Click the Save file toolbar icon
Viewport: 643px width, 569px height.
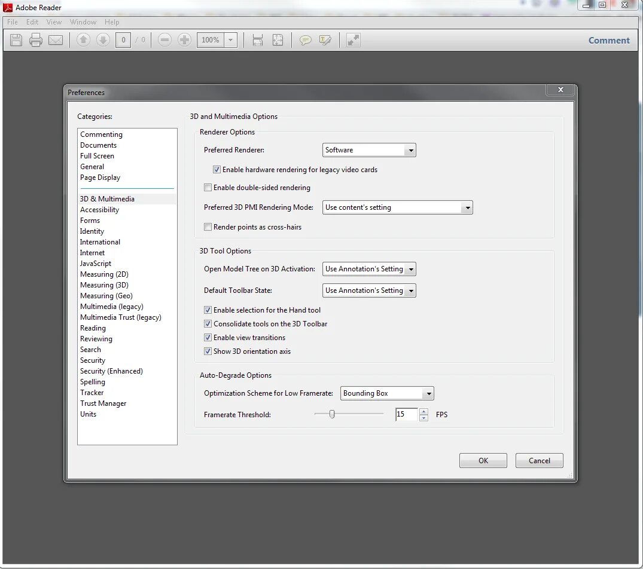[x=16, y=40]
